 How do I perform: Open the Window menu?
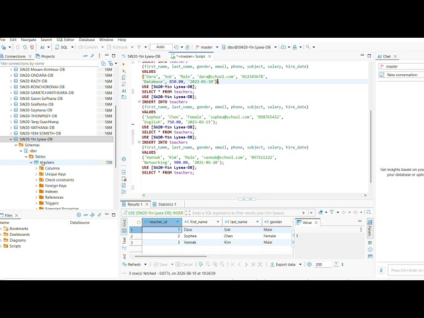(x=106, y=40)
